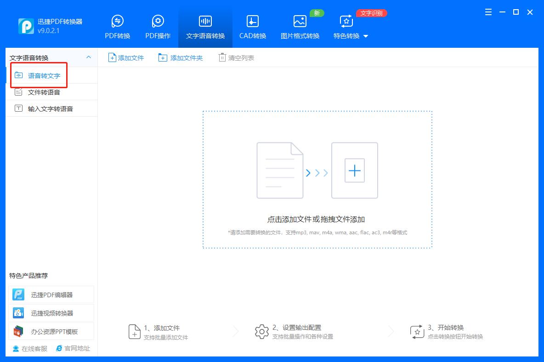Click the plus box to add files
The height and width of the screenshot is (362, 544).
[355, 170]
